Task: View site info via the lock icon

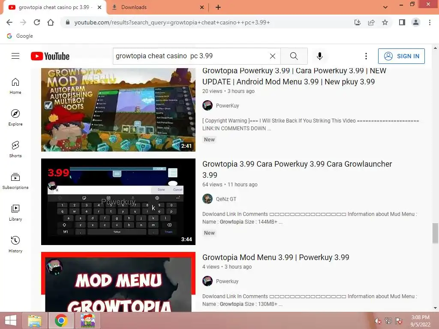Action: pyautogui.click(x=67, y=22)
